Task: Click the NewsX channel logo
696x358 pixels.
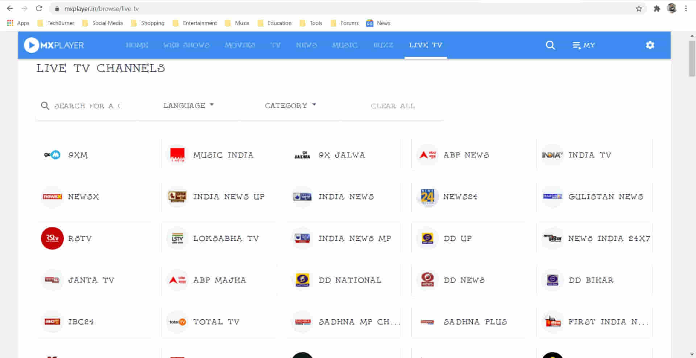Action: (x=52, y=197)
